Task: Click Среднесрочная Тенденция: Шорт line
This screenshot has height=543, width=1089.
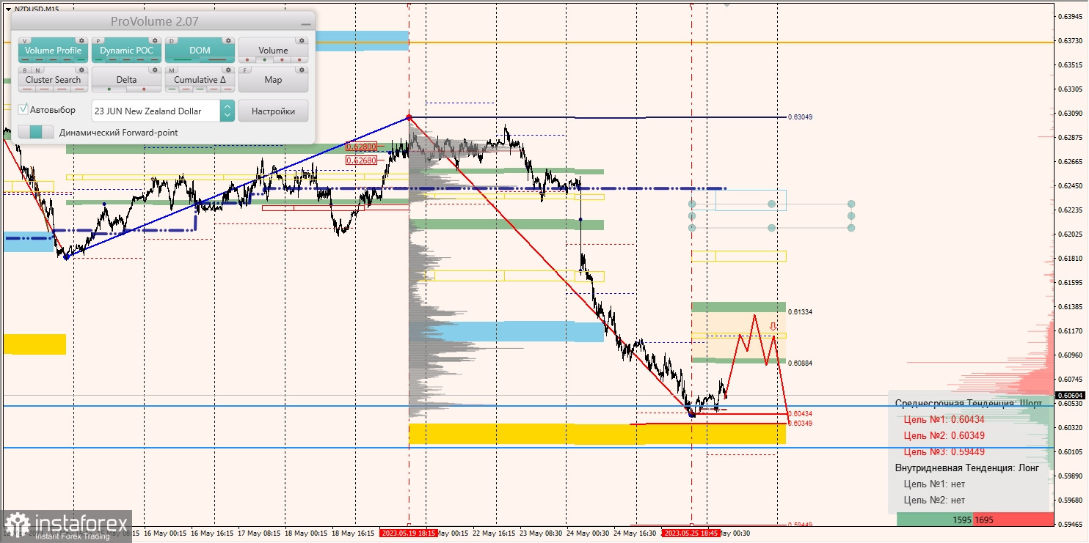Action: click(969, 403)
